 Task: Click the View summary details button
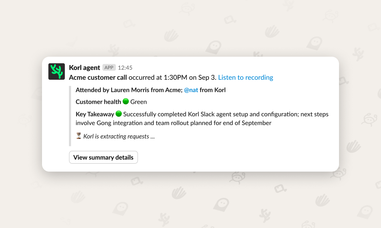[103, 157]
